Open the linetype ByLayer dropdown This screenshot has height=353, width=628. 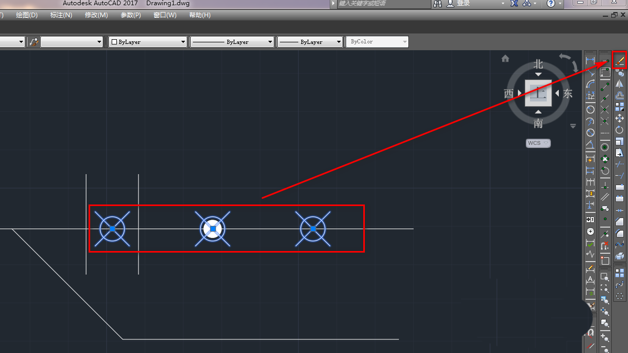click(232, 42)
